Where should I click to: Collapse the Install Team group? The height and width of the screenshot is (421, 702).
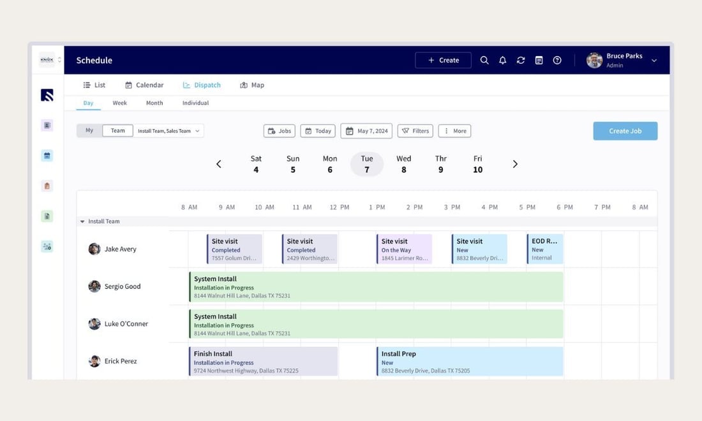click(x=82, y=221)
